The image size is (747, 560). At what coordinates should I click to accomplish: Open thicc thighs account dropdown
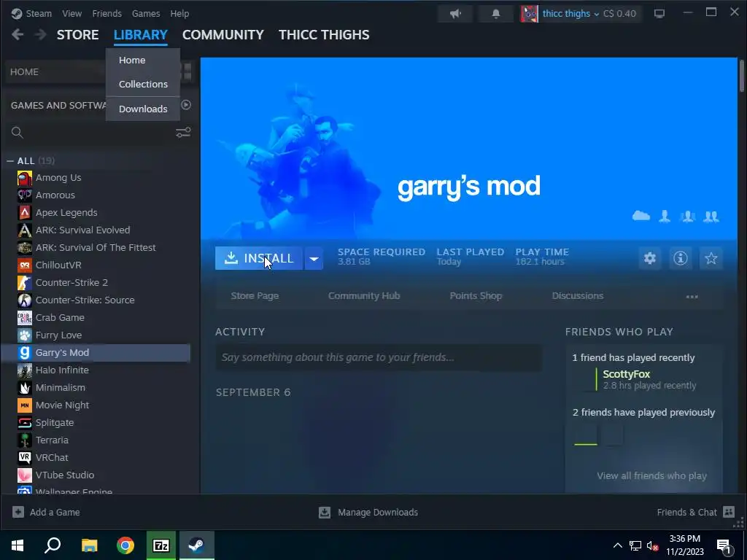point(570,13)
